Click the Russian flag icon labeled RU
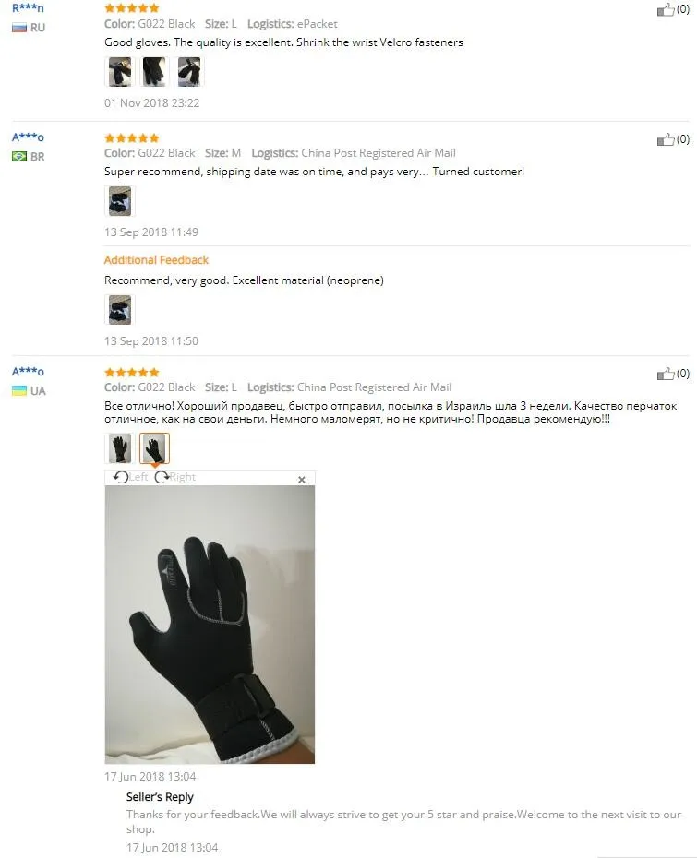This screenshot has width=697, height=858. (19, 28)
